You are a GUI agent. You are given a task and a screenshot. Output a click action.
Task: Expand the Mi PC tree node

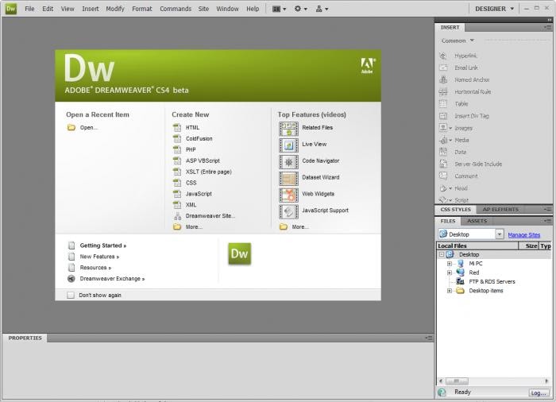click(x=450, y=264)
